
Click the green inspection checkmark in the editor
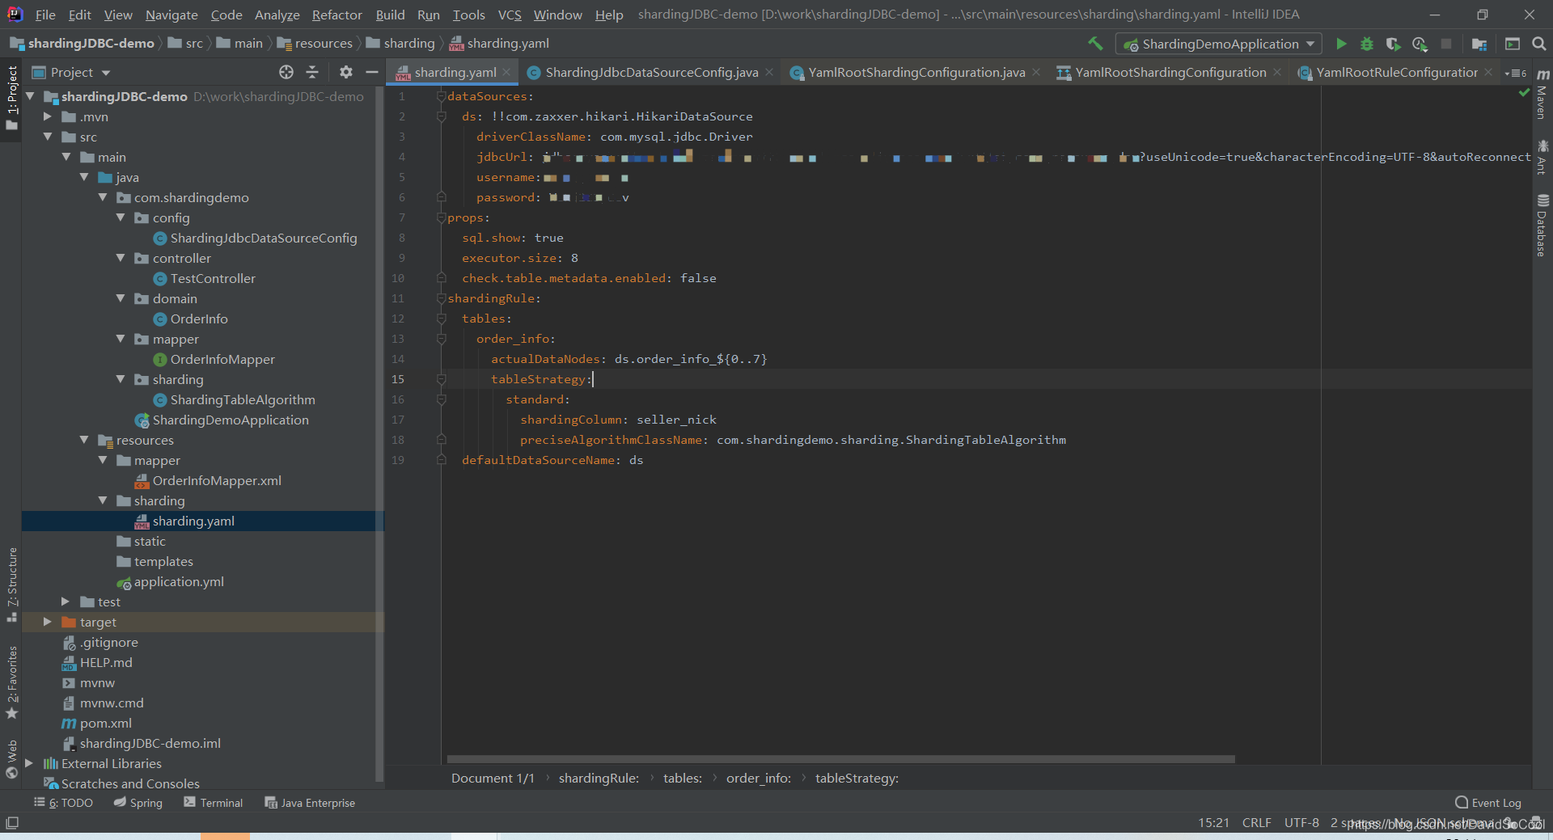click(x=1524, y=93)
